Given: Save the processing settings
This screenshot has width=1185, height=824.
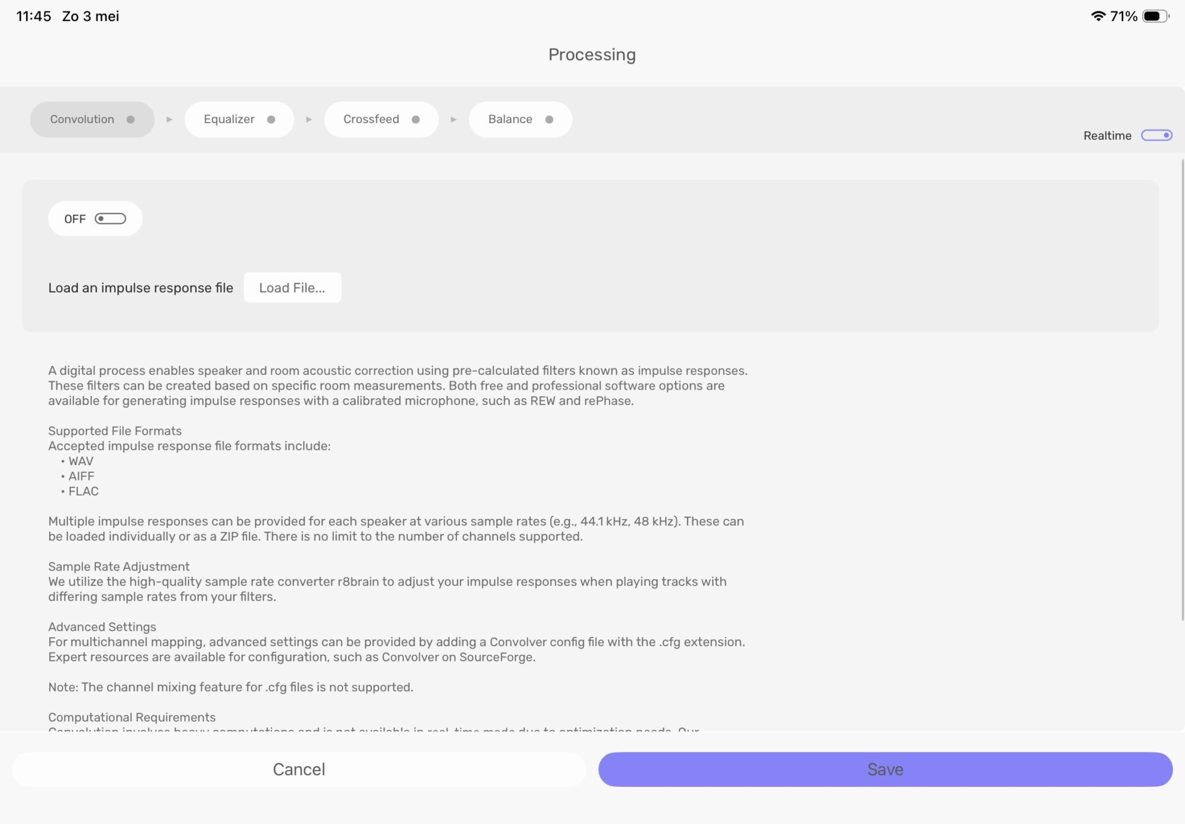Looking at the screenshot, I should 885,769.
